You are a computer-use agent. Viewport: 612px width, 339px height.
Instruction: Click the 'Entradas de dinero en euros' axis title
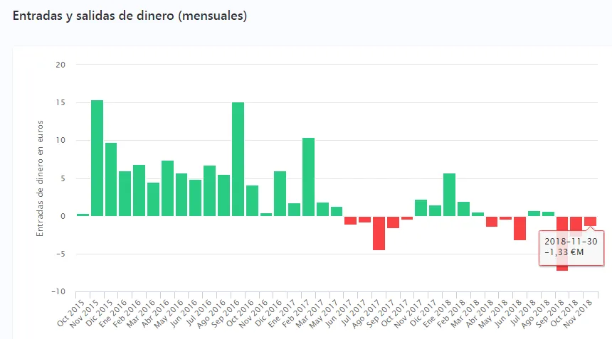41,178
